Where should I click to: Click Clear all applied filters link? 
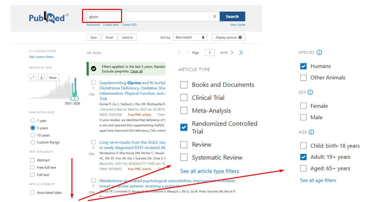pyautogui.click(x=137, y=72)
